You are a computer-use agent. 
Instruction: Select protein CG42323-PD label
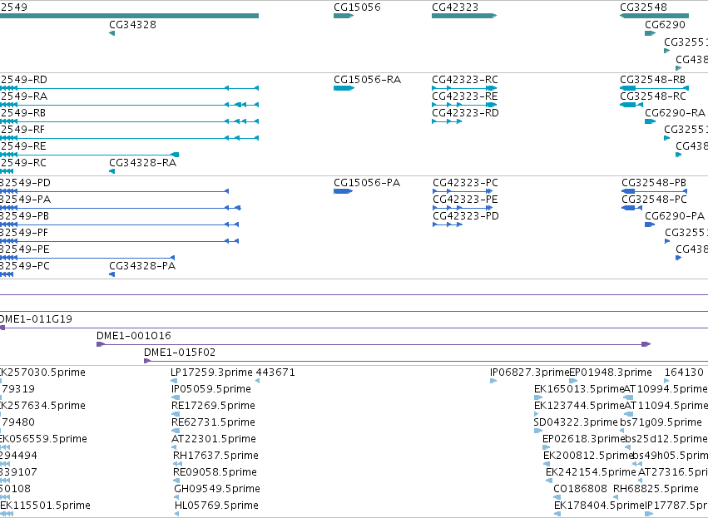click(466, 216)
